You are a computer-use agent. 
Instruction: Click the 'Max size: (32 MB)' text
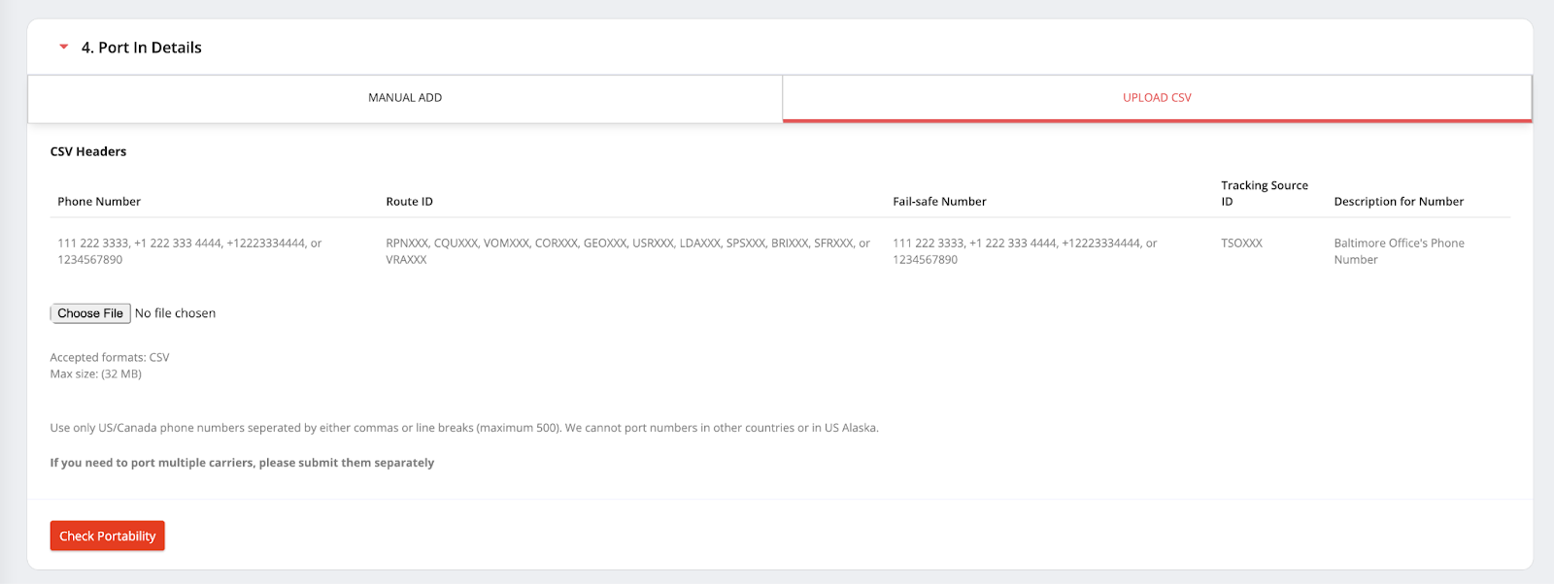coord(96,374)
